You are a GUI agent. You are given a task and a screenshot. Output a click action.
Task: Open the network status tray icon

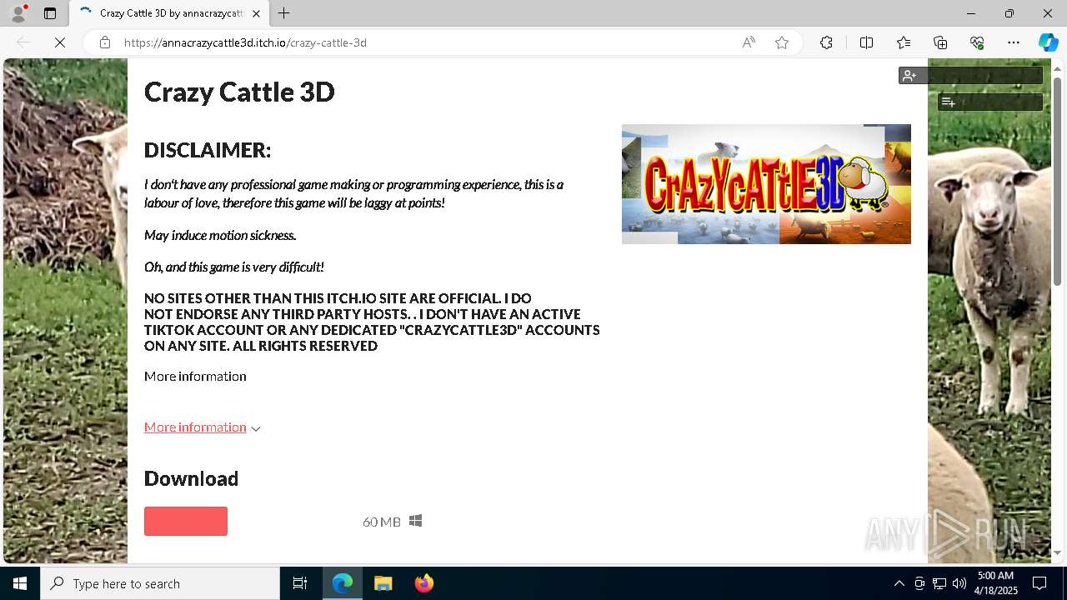coord(939,583)
